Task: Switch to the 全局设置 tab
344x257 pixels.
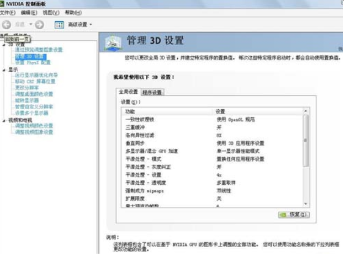Action: tap(128, 92)
